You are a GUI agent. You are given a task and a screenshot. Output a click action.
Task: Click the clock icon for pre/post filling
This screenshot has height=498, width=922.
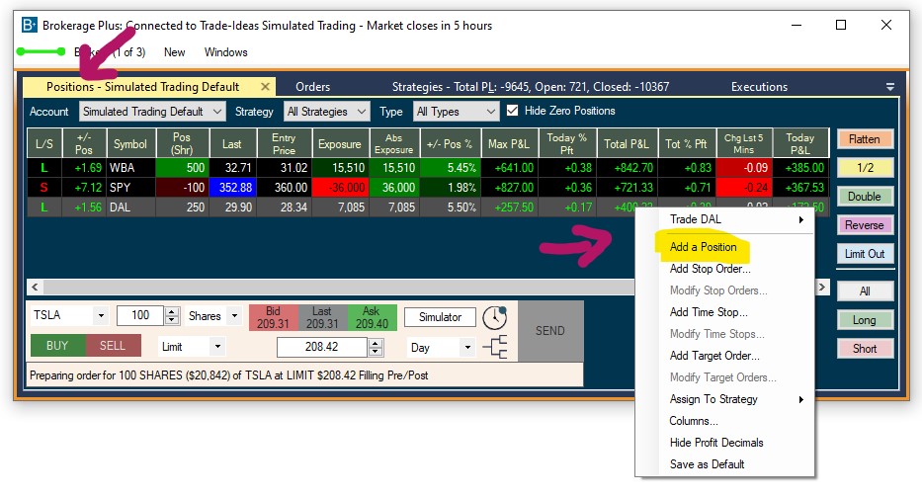[x=494, y=317]
